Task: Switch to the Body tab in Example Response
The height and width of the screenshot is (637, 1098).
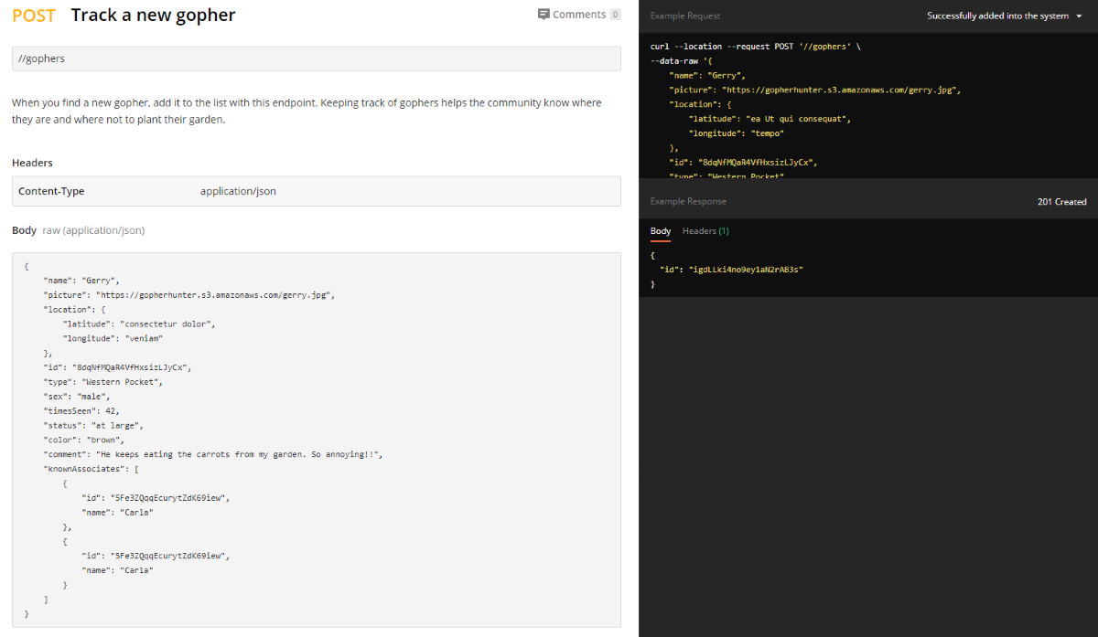Action: point(661,231)
